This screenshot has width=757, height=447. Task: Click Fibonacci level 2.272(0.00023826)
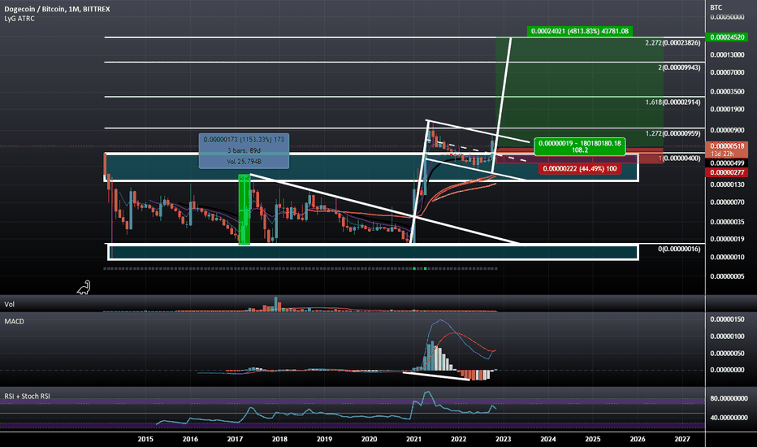click(673, 43)
